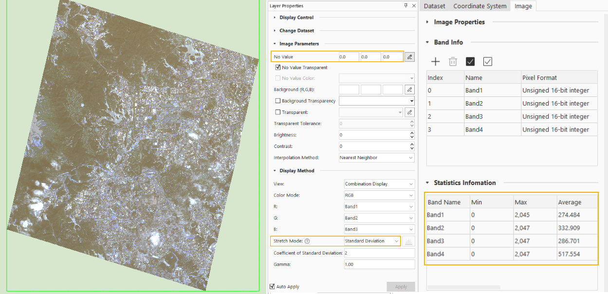Click the Stretch Mode help question icon

[x=307, y=241]
